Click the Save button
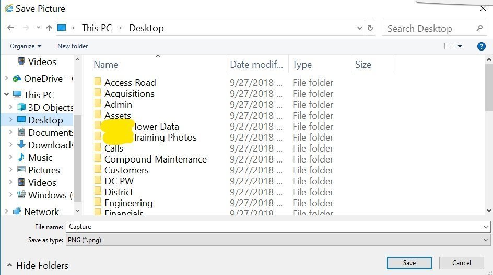 [x=409, y=263]
